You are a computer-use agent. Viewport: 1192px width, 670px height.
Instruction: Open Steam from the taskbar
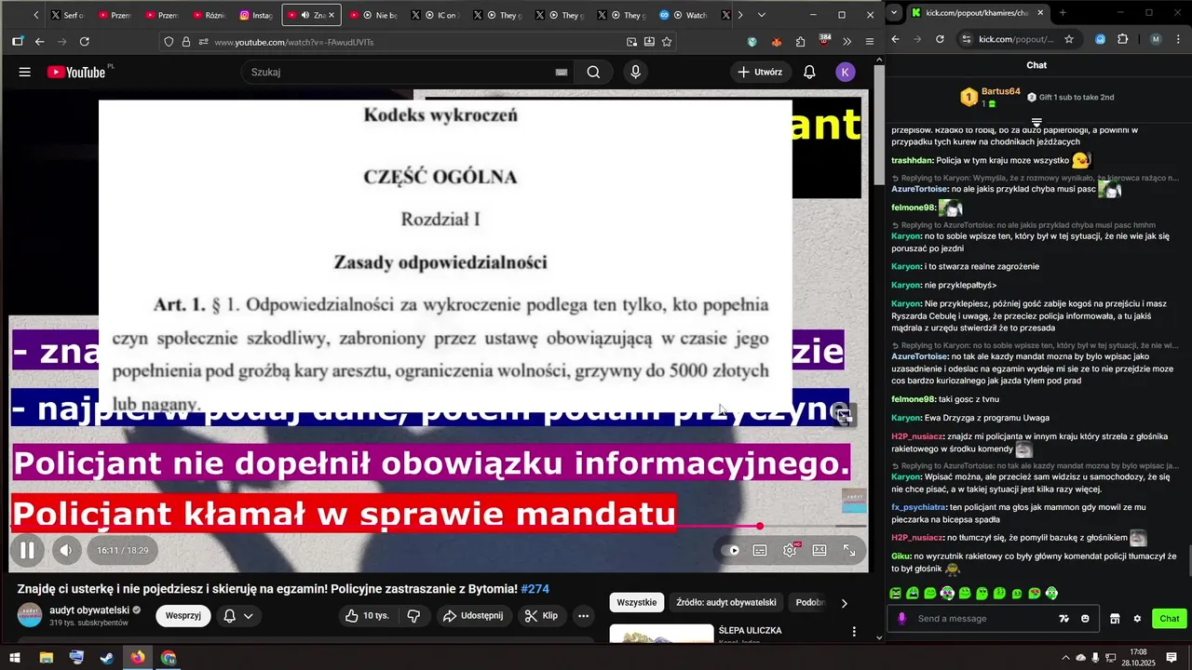click(106, 658)
